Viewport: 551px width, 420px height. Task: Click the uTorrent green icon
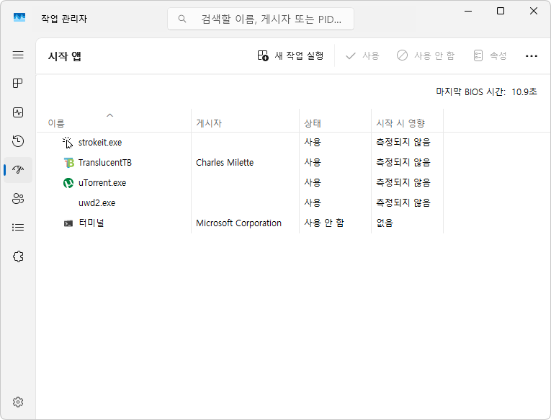pos(68,183)
